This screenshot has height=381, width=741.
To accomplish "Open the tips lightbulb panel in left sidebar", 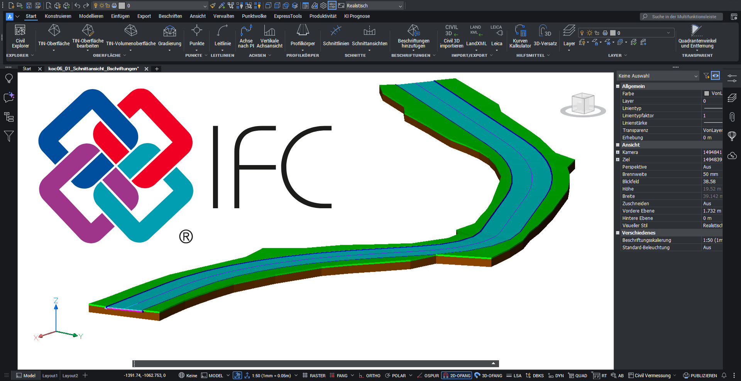I will (x=9, y=78).
